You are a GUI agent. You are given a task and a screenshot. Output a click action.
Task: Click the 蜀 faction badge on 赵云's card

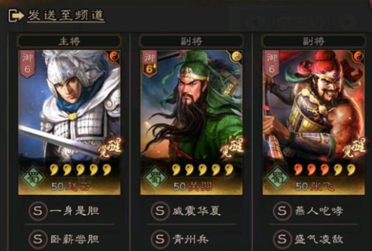(x=33, y=177)
